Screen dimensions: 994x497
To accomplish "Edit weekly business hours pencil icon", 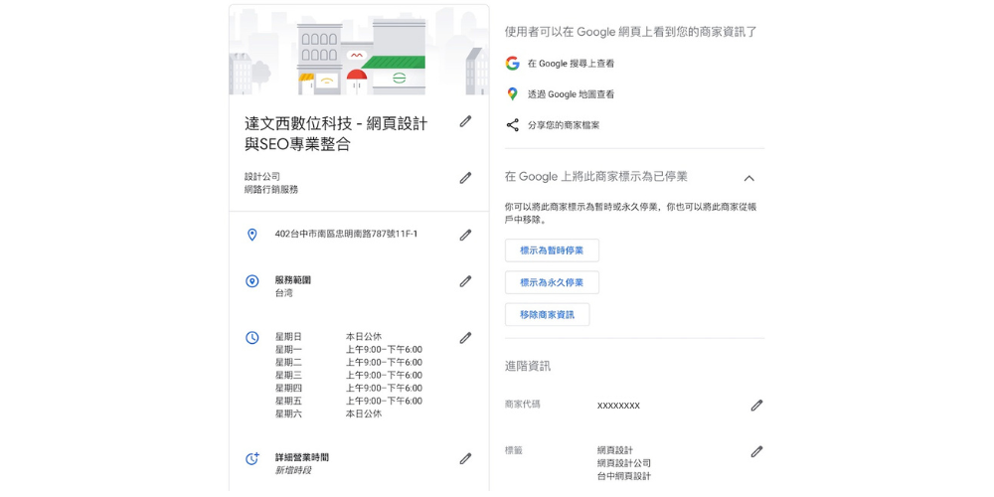I will [x=465, y=338].
